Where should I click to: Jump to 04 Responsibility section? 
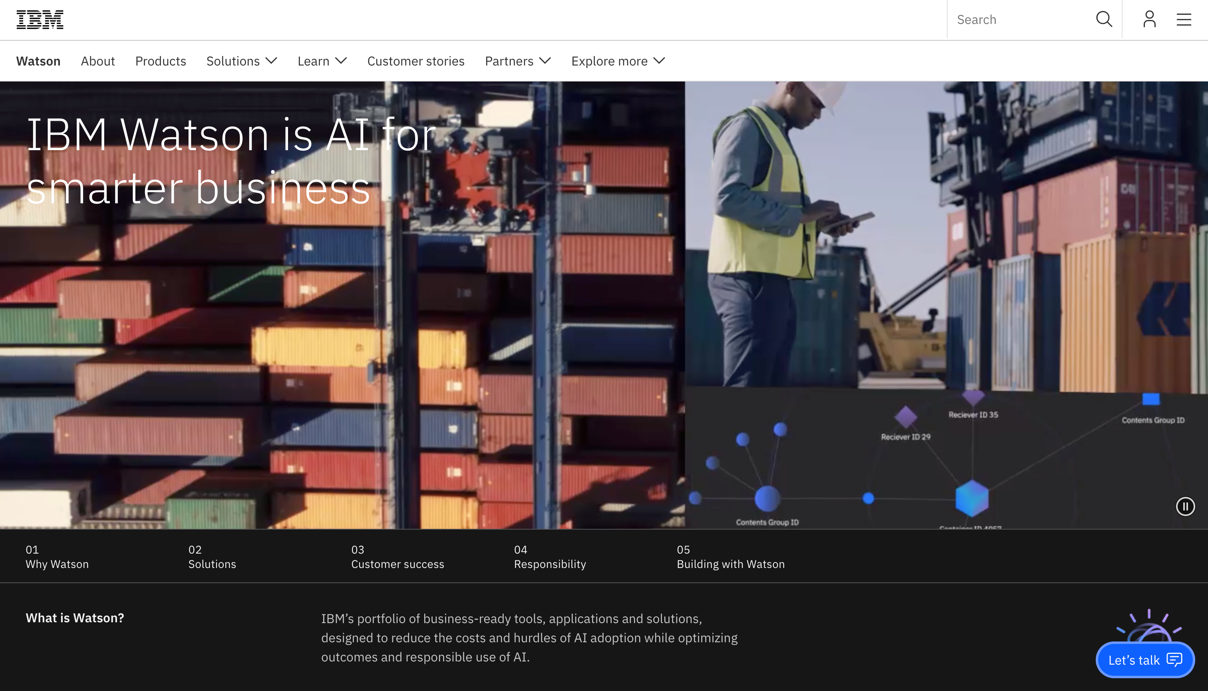(550, 557)
